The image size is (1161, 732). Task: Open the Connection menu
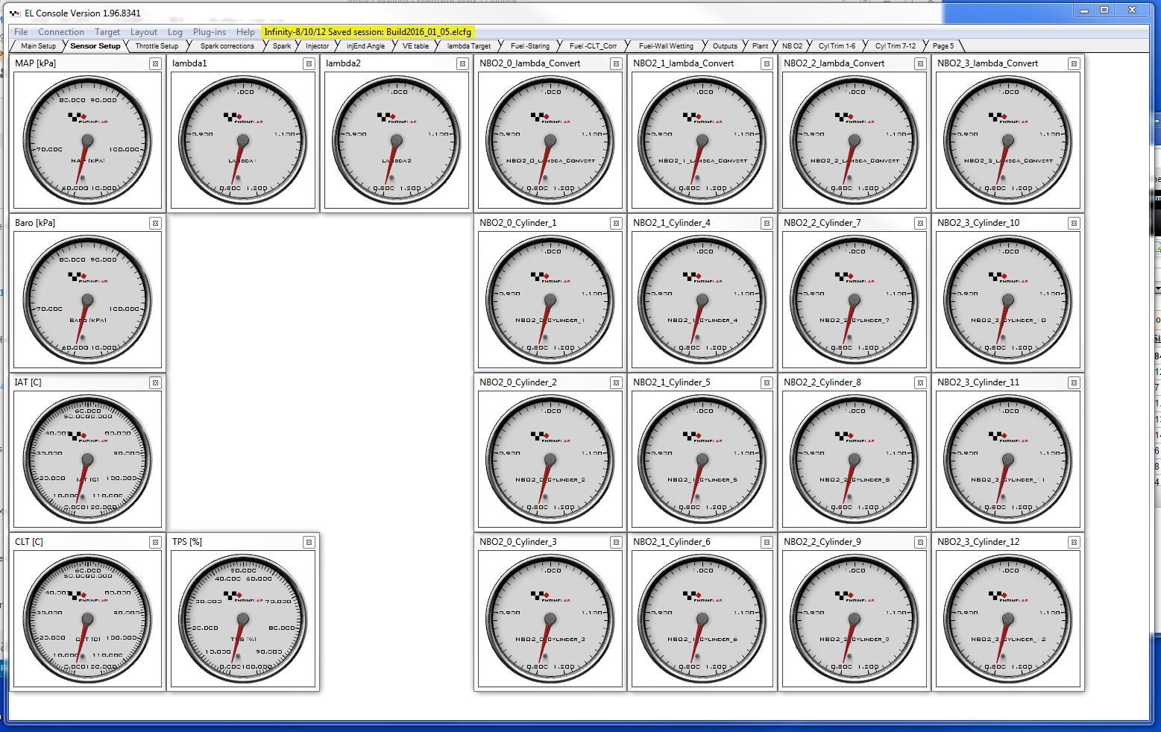tap(61, 32)
